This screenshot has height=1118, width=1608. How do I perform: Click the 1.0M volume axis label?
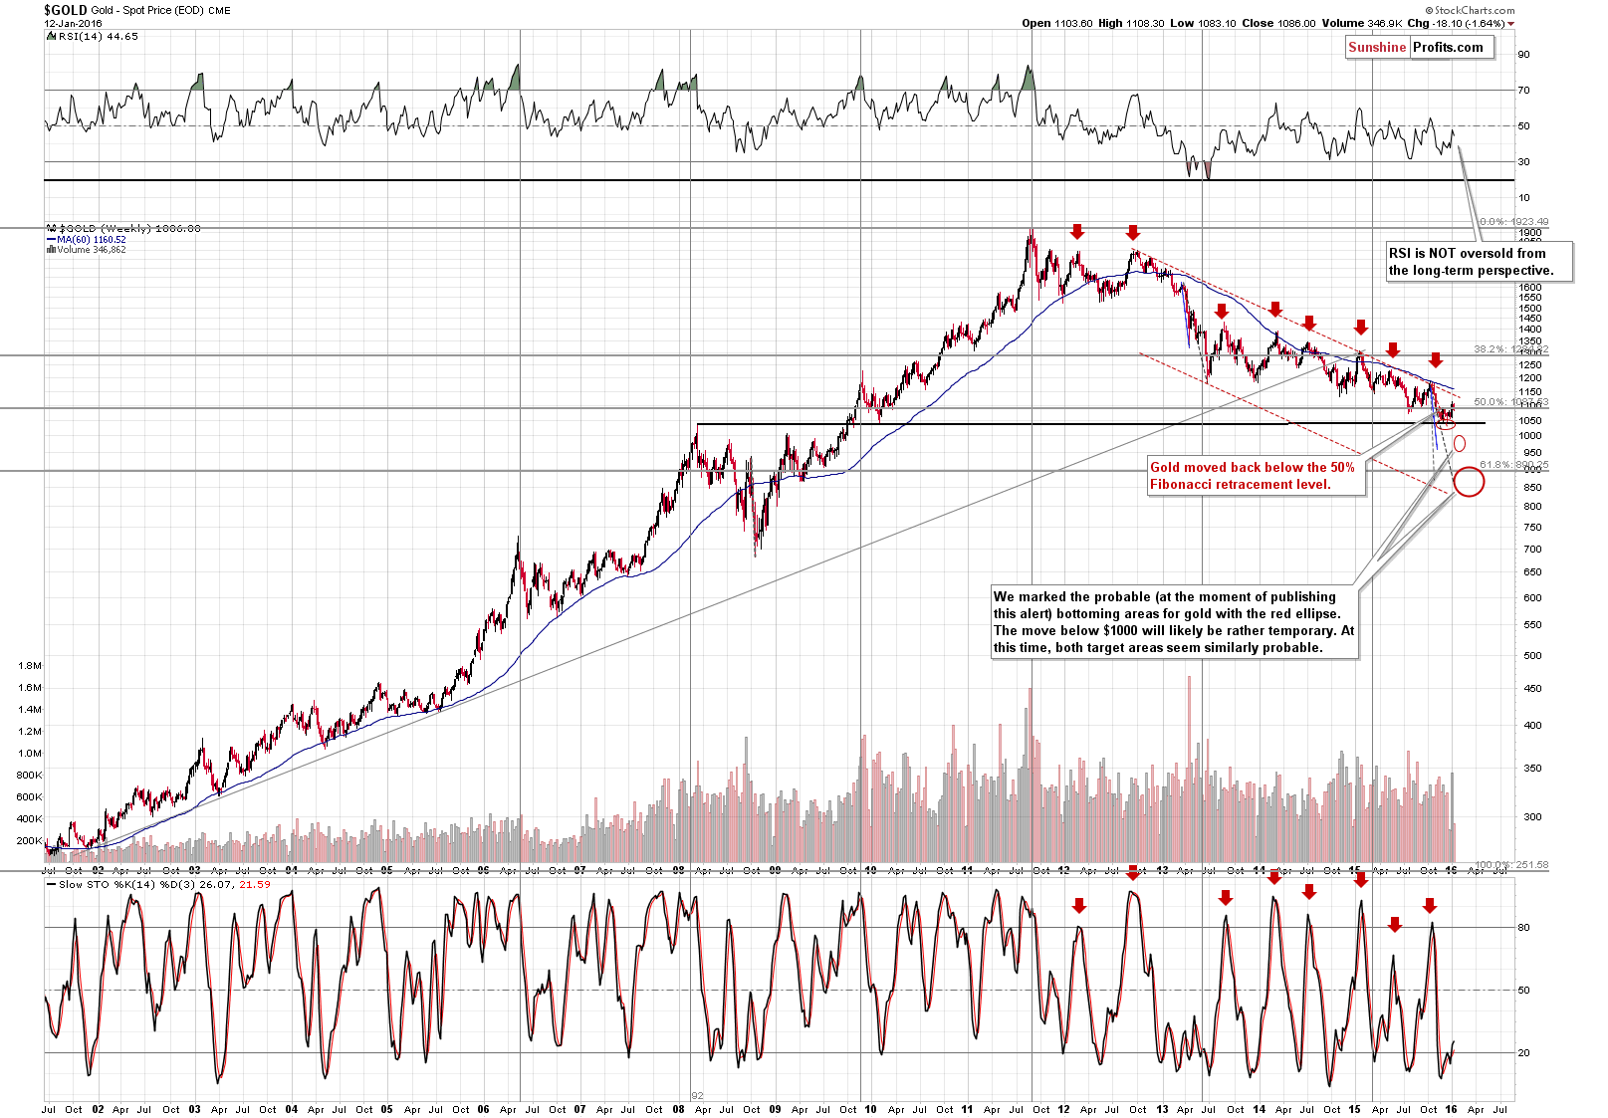click(x=31, y=753)
